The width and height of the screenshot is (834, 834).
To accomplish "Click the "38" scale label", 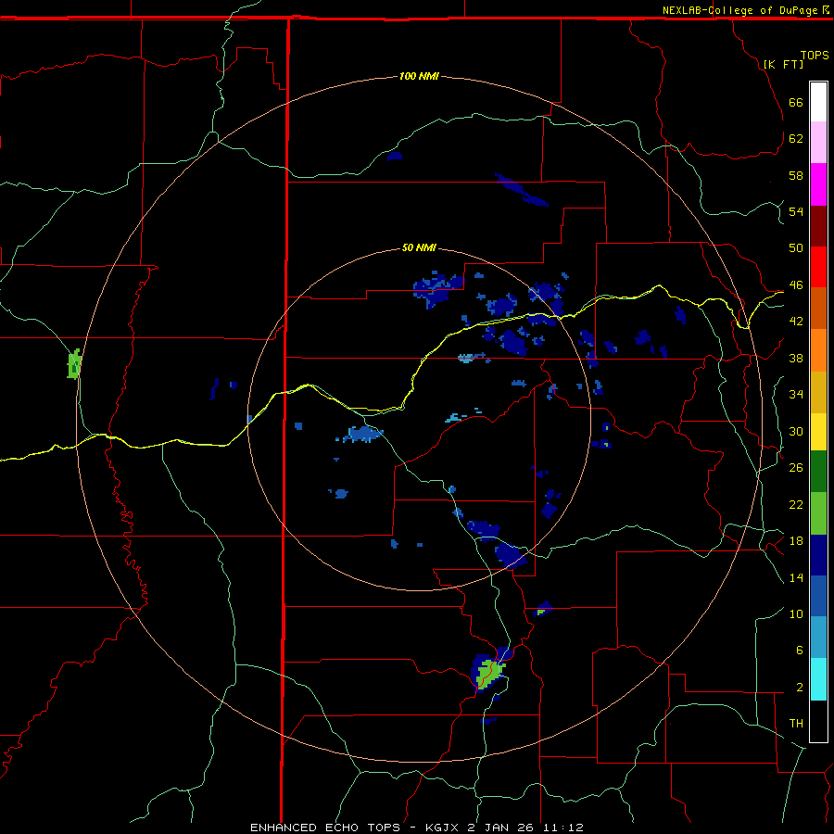I will (796, 358).
